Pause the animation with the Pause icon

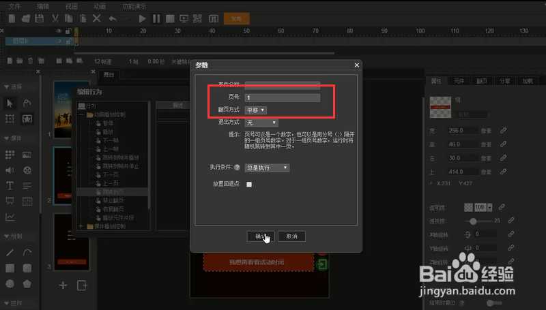click(x=156, y=18)
